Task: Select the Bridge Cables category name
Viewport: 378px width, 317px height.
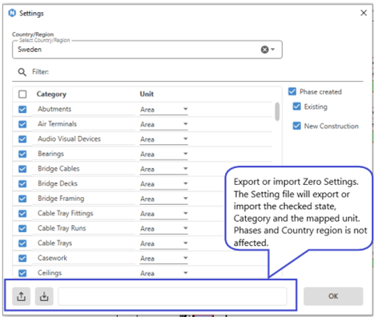Action: tap(58, 169)
